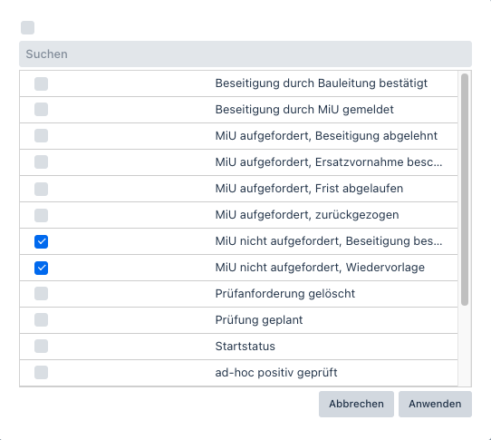Enable Beseitigung durch MiU gemeldet checkbox
The image size is (491, 440).
click(41, 110)
